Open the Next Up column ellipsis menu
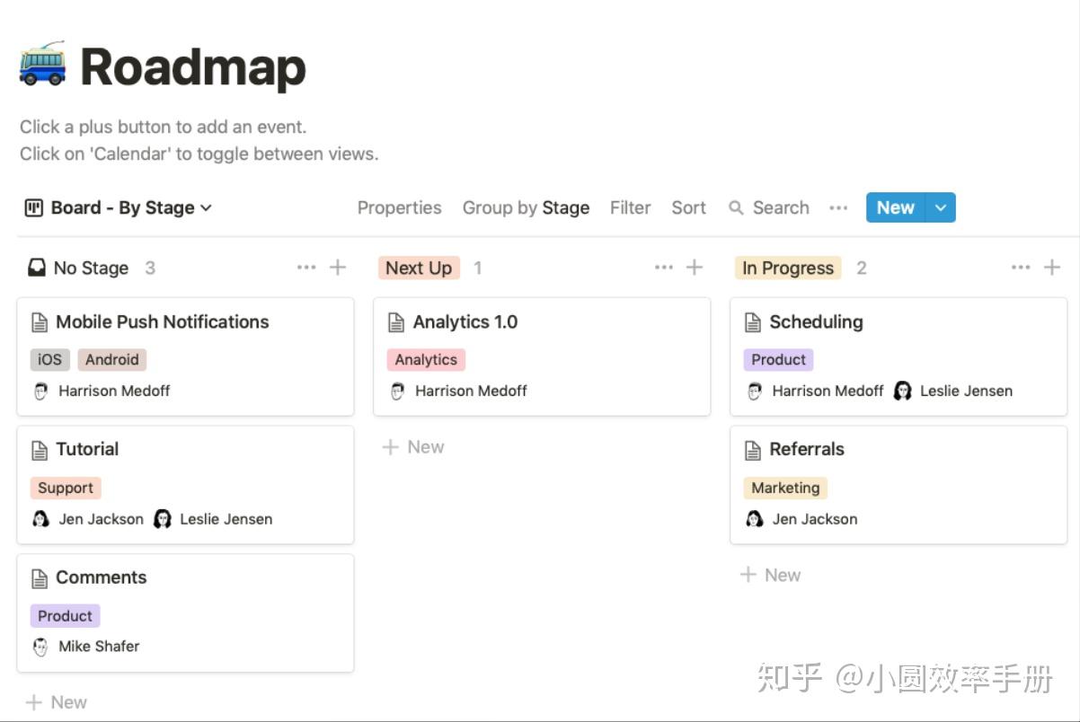The height and width of the screenshot is (722, 1080). point(664,267)
